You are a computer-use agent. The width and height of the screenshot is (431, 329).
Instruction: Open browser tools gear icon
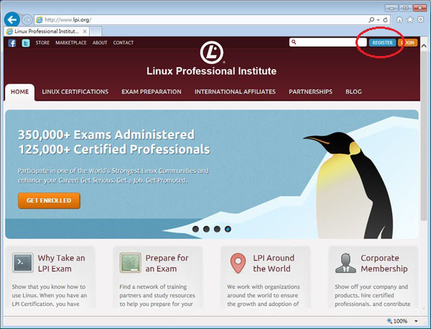point(420,19)
